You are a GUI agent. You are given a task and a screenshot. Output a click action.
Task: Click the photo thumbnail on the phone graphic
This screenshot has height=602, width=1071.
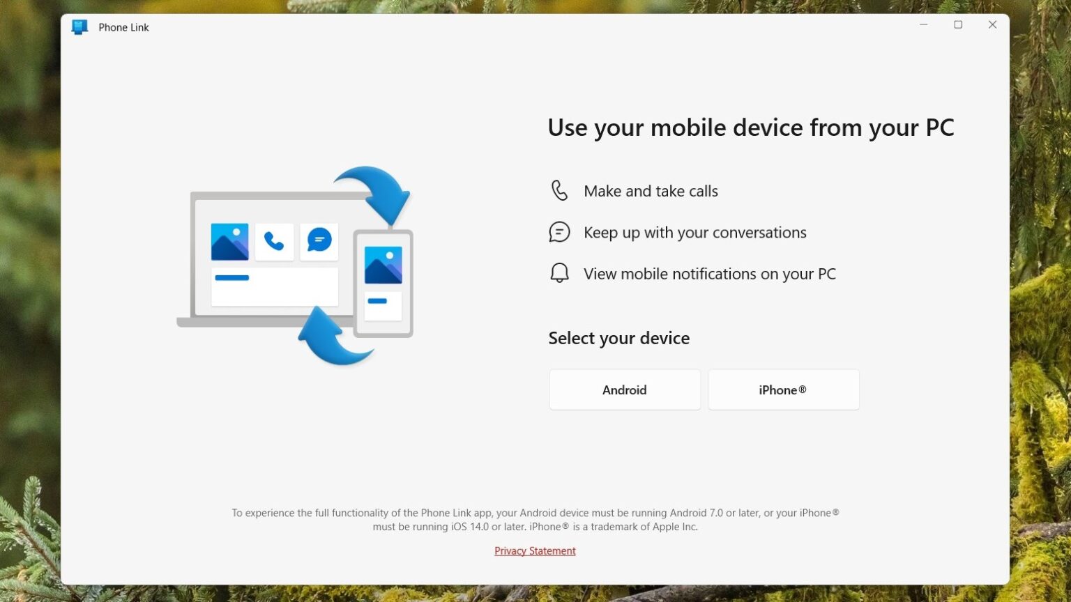tap(382, 265)
